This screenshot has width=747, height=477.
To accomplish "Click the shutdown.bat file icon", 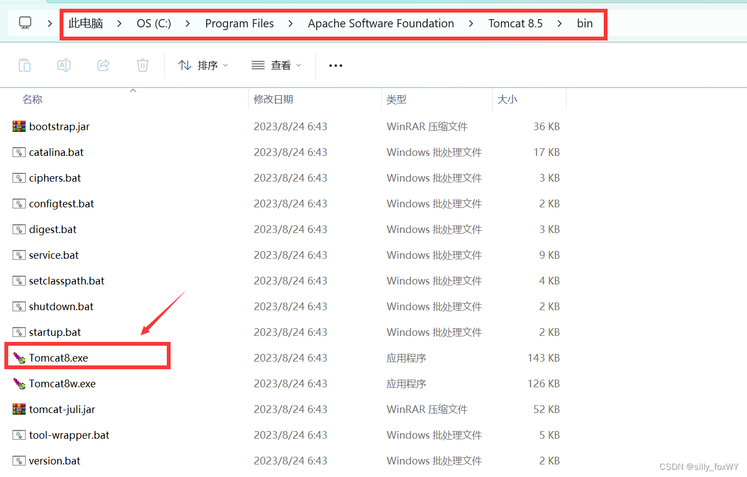I will pyautogui.click(x=19, y=306).
